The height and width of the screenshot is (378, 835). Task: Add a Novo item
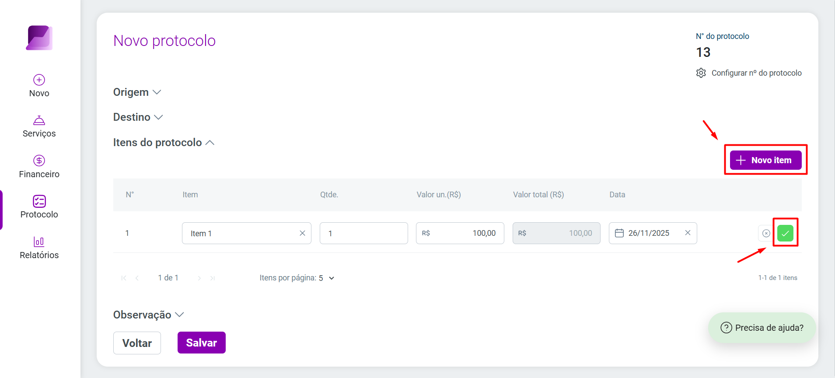coord(765,160)
